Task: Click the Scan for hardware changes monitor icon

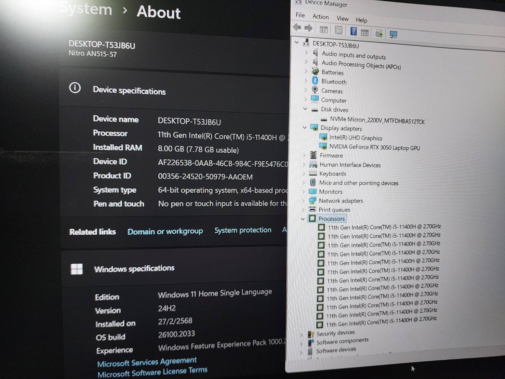Action: [393, 34]
